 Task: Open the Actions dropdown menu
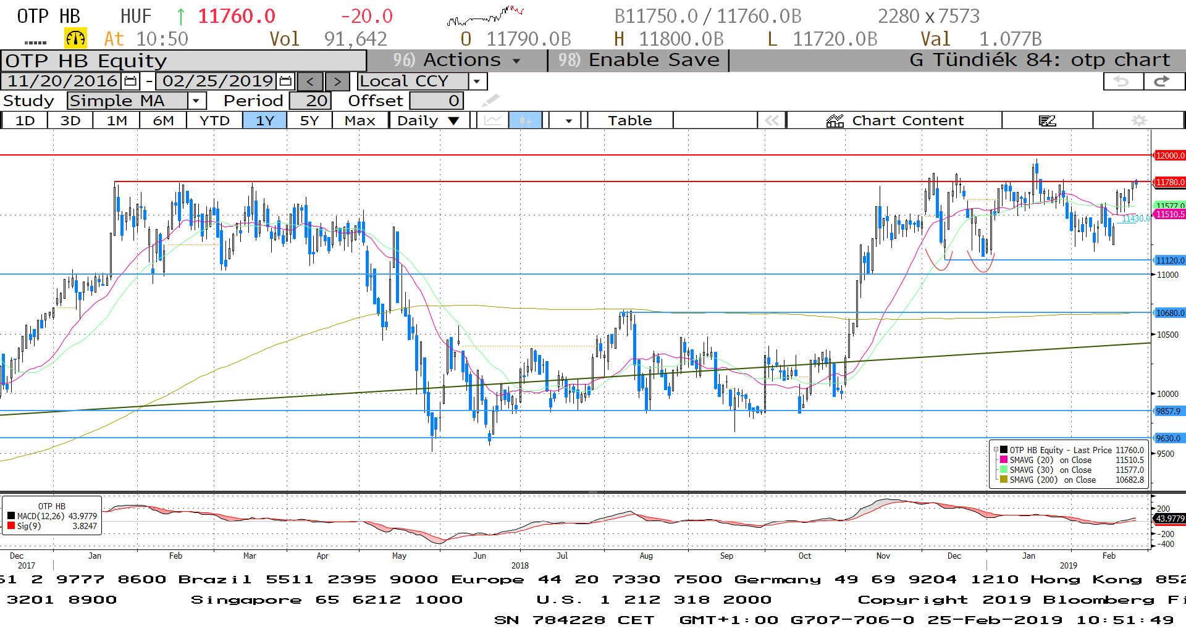coord(457,60)
